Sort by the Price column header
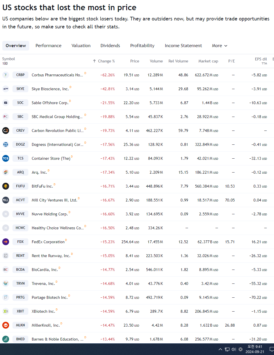The width and height of the screenshot is (274, 355). pos(135,61)
